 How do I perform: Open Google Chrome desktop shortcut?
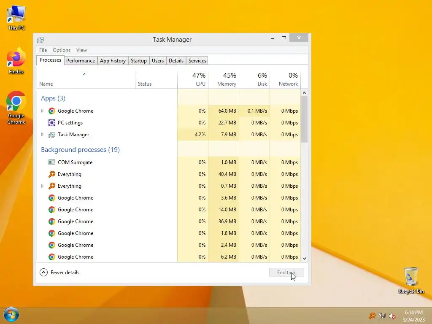(16, 108)
